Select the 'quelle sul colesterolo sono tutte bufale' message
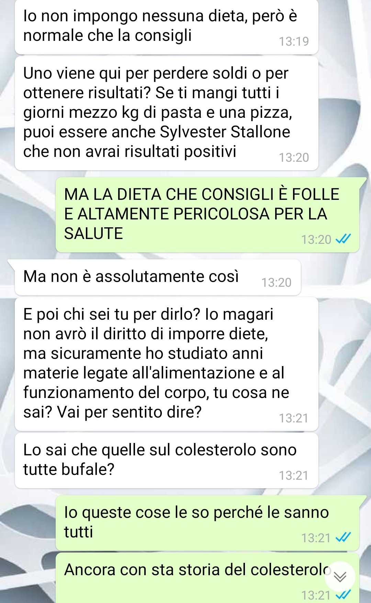The width and height of the screenshot is (371, 603). click(x=166, y=460)
